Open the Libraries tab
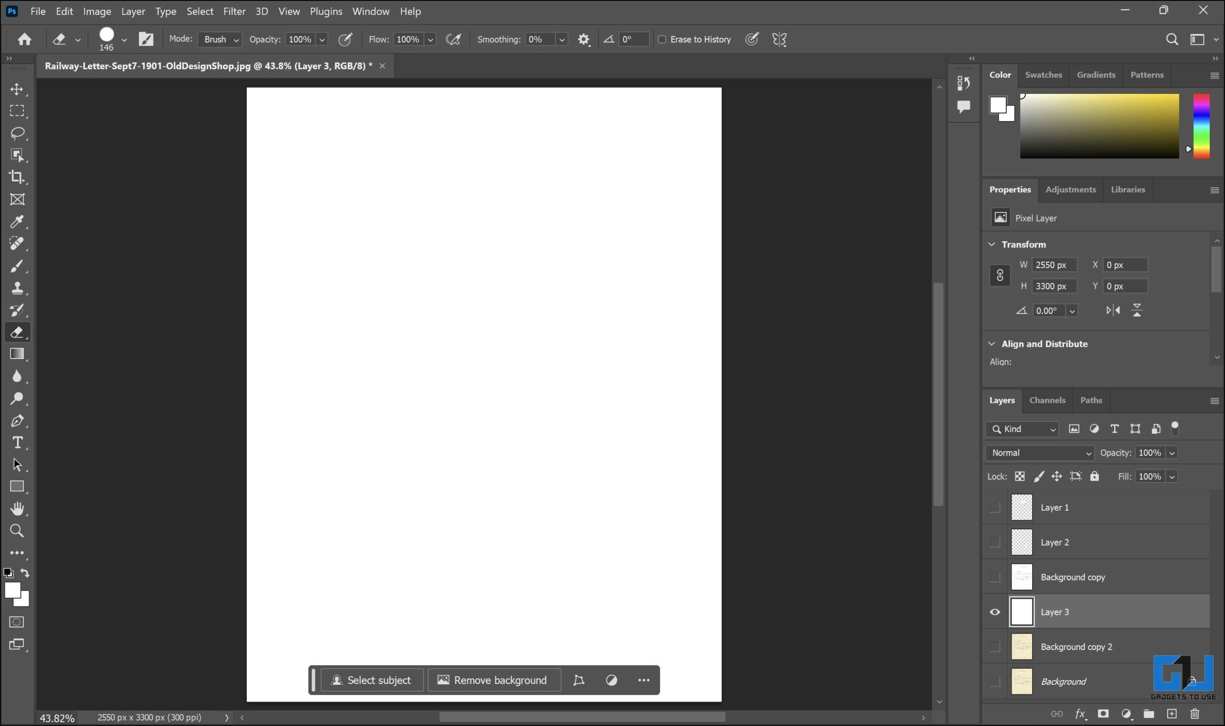1225x726 pixels. point(1128,190)
